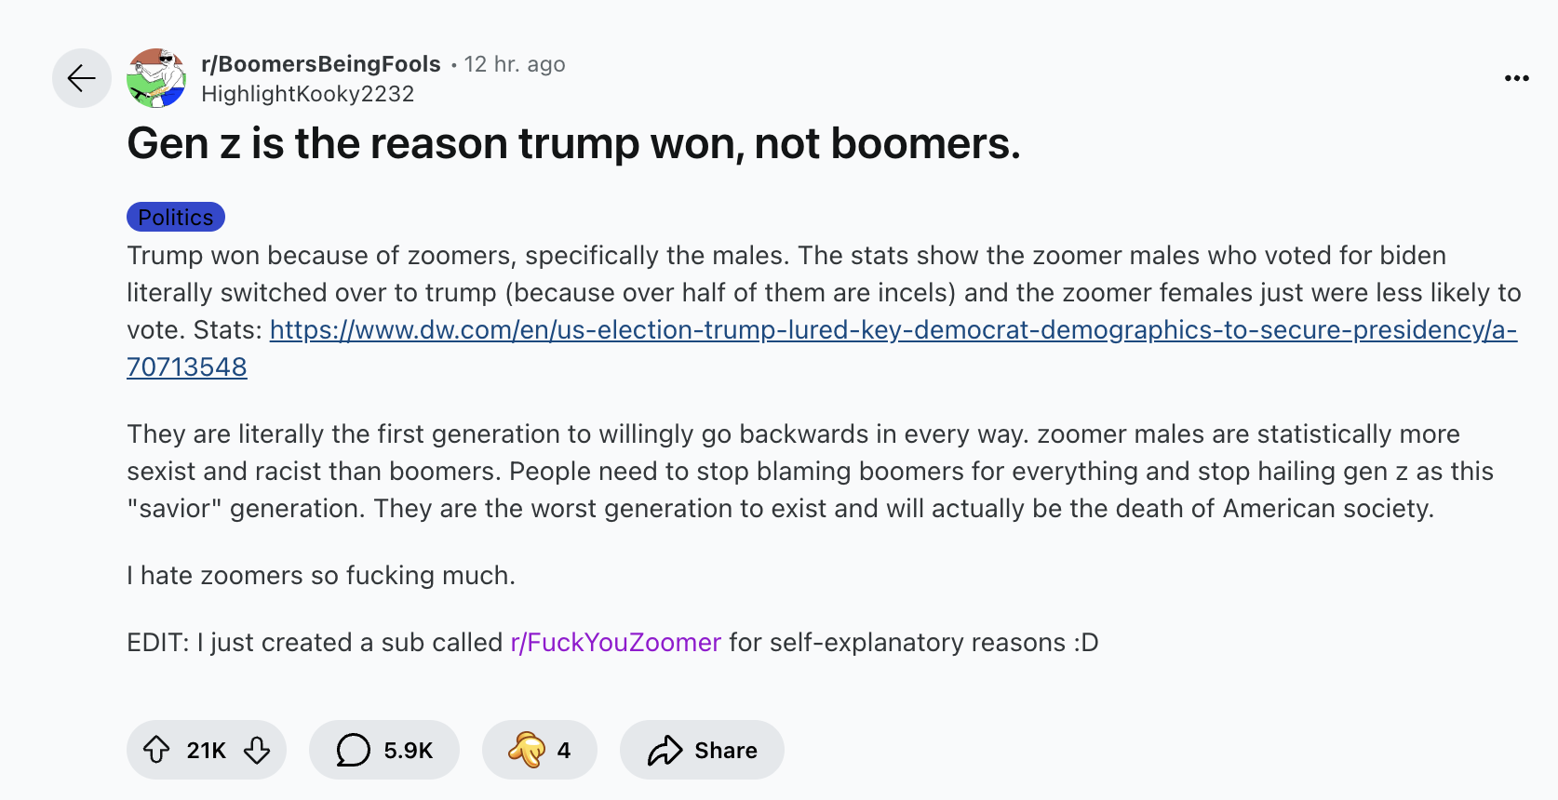
Task: Click the BoomersBeingFools subreddit avatar
Action: [x=156, y=78]
